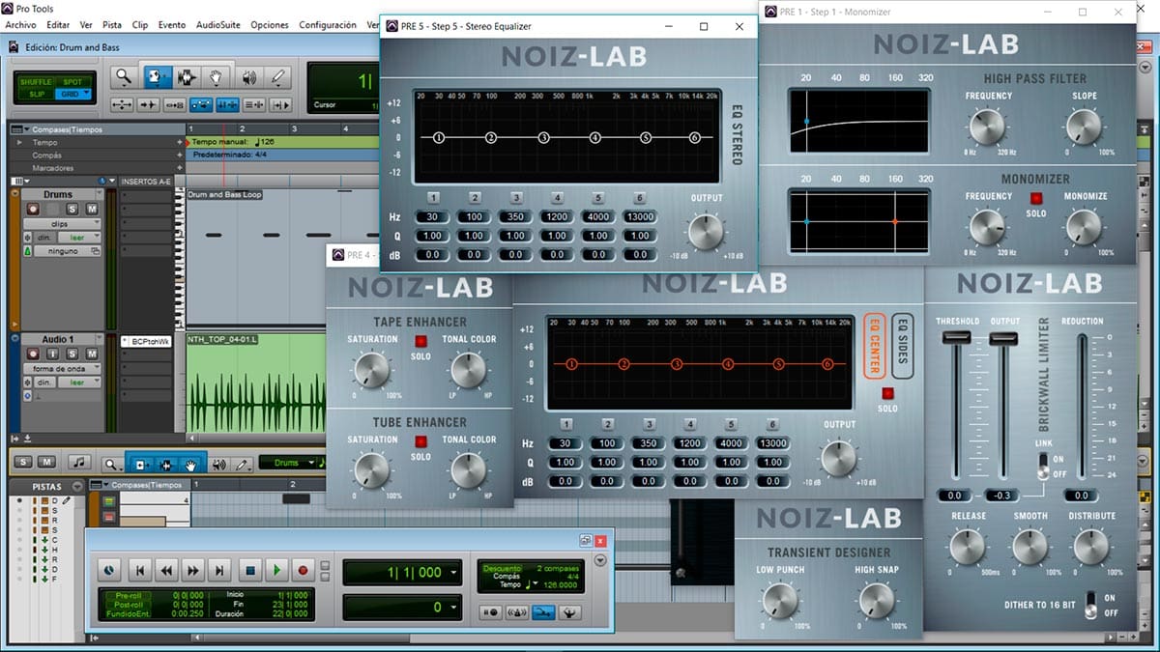Click the Brickwall Limiter OUTPUT fader

point(1003,337)
